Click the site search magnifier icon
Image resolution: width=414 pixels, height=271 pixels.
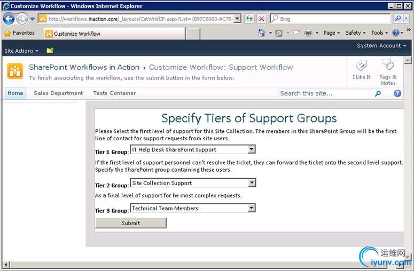[378, 93]
